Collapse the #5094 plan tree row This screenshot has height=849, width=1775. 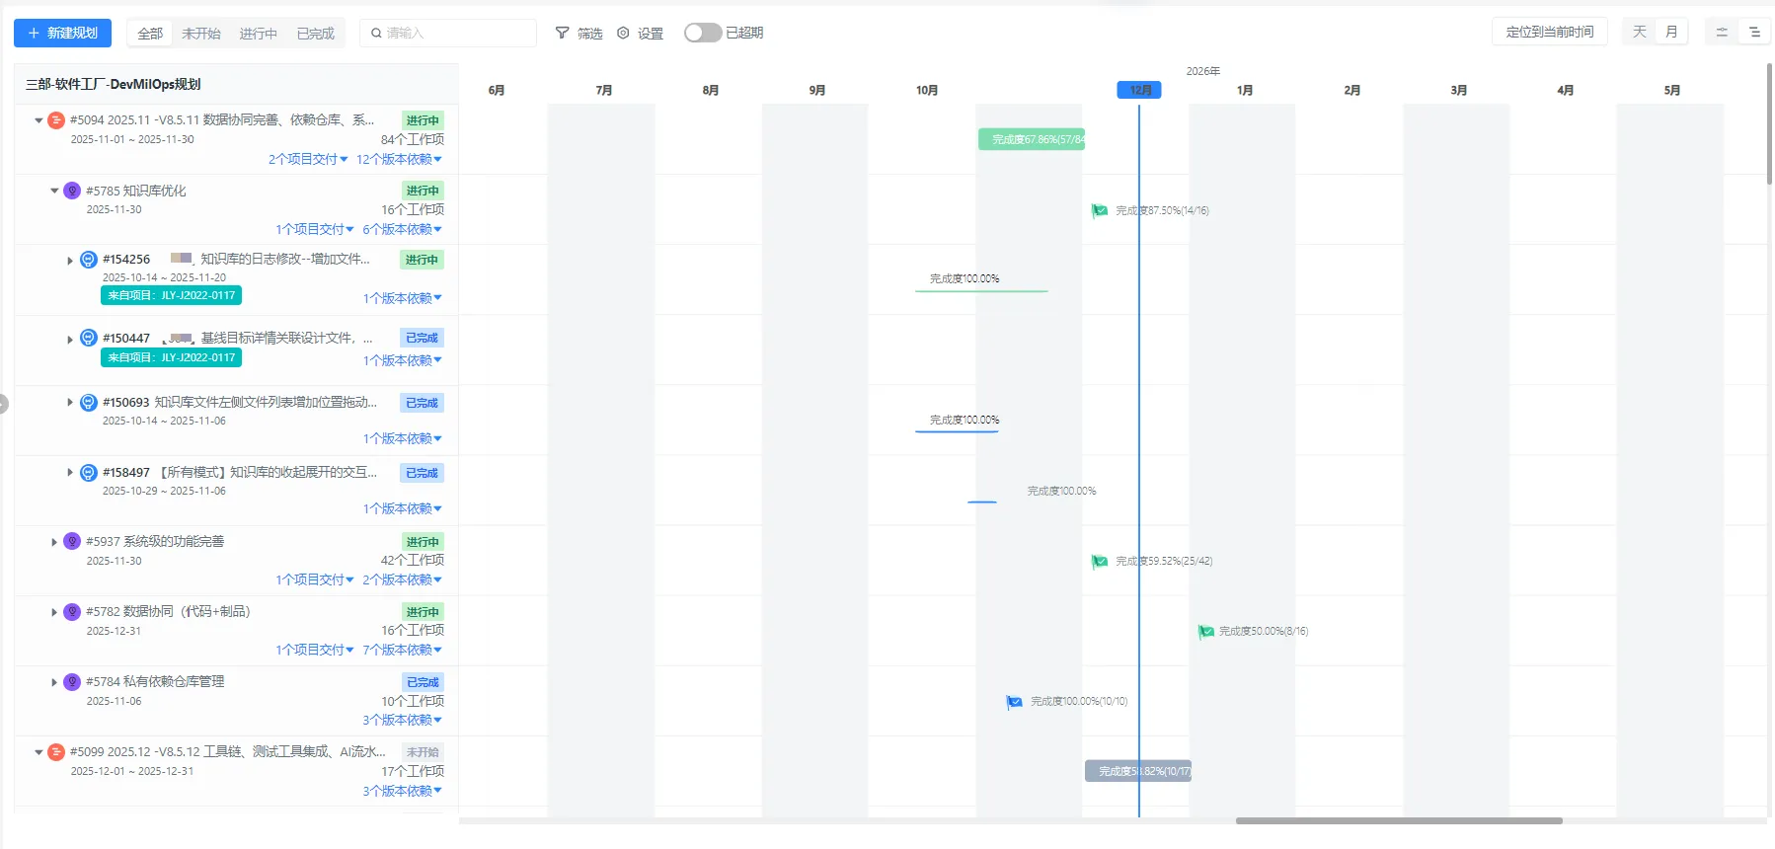click(x=39, y=120)
